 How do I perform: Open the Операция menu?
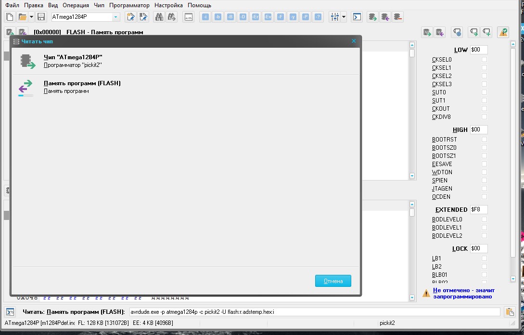pyautogui.click(x=76, y=5)
